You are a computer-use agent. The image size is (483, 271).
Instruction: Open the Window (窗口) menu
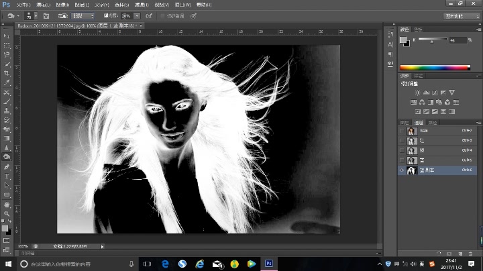point(182,5)
